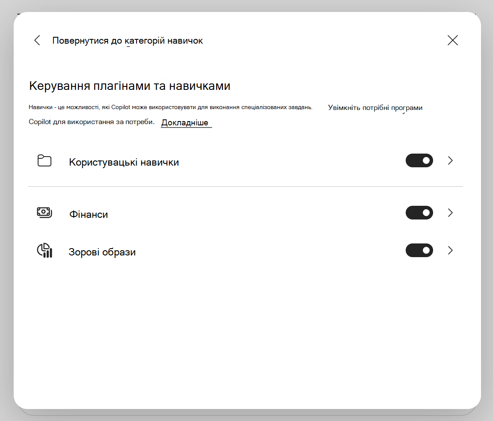This screenshot has width=493, height=421.
Task: Go back via Повернутися до категорій навичок
Action: tap(128, 41)
